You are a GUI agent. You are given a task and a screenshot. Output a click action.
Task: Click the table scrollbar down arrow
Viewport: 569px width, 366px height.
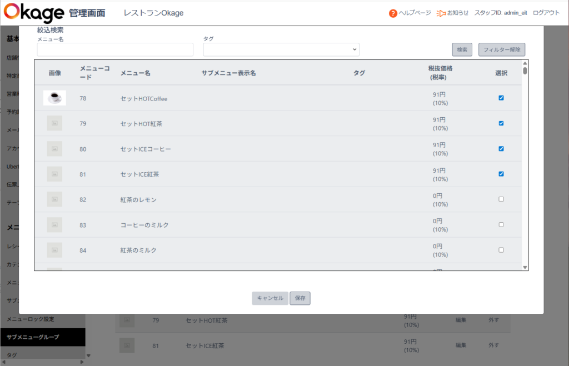(525, 267)
